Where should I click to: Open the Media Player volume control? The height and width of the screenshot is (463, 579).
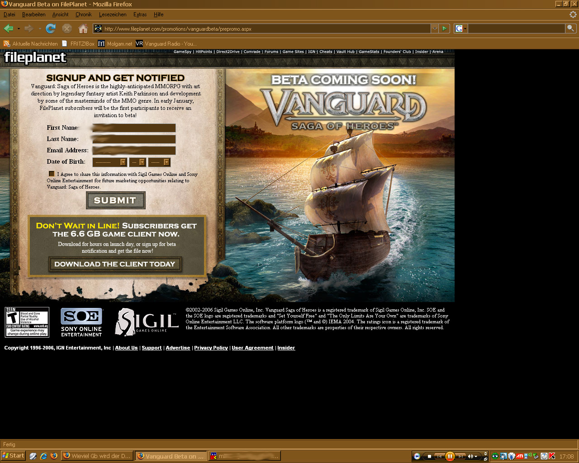click(x=471, y=456)
